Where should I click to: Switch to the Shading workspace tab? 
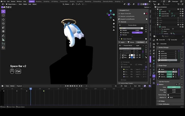point(72,1)
